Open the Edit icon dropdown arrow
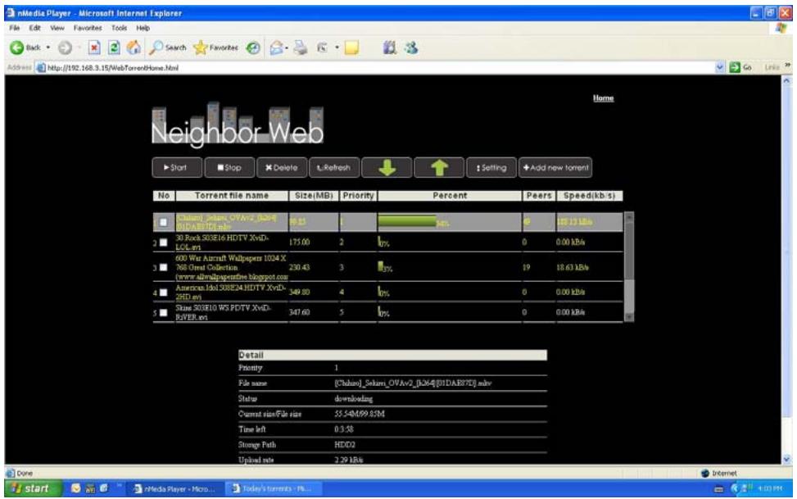Viewport: 797px width, 499px height. 337,48
